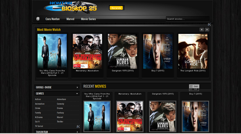The height and width of the screenshot is (134, 241).
Task: Select the Comedy genre
Action: coord(61,104)
